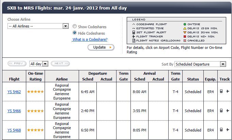This screenshot has width=232, height=140.
Task: Open the All Airlines dropdown
Action: (x=38, y=26)
